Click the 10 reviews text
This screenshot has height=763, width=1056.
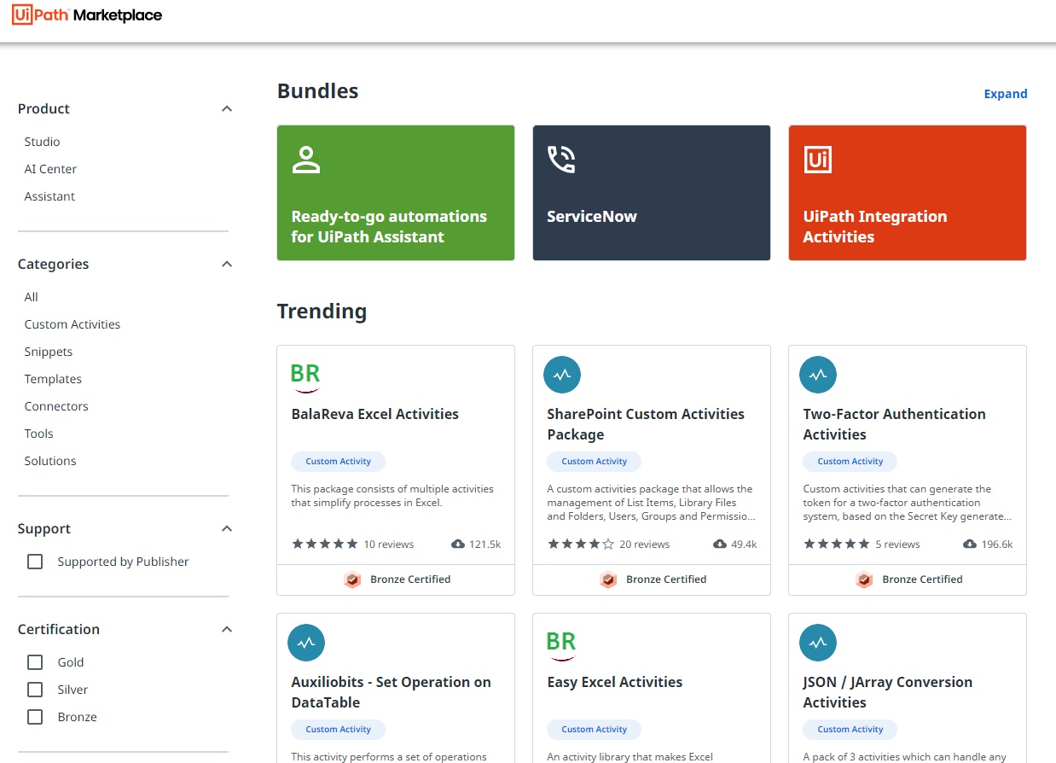click(389, 545)
